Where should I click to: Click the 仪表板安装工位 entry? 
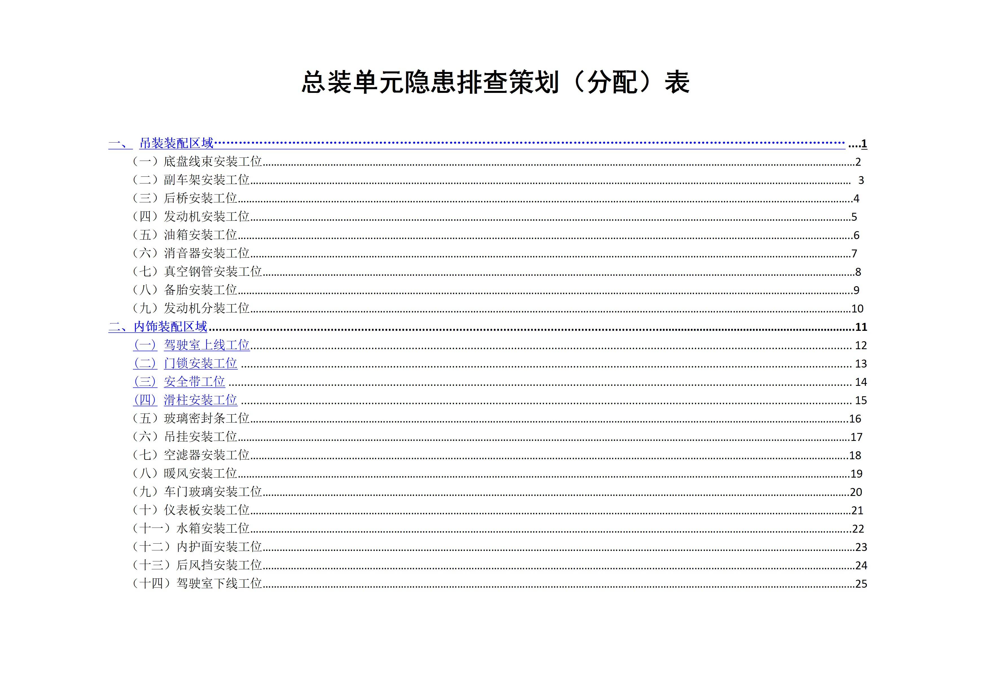tap(207, 510)
